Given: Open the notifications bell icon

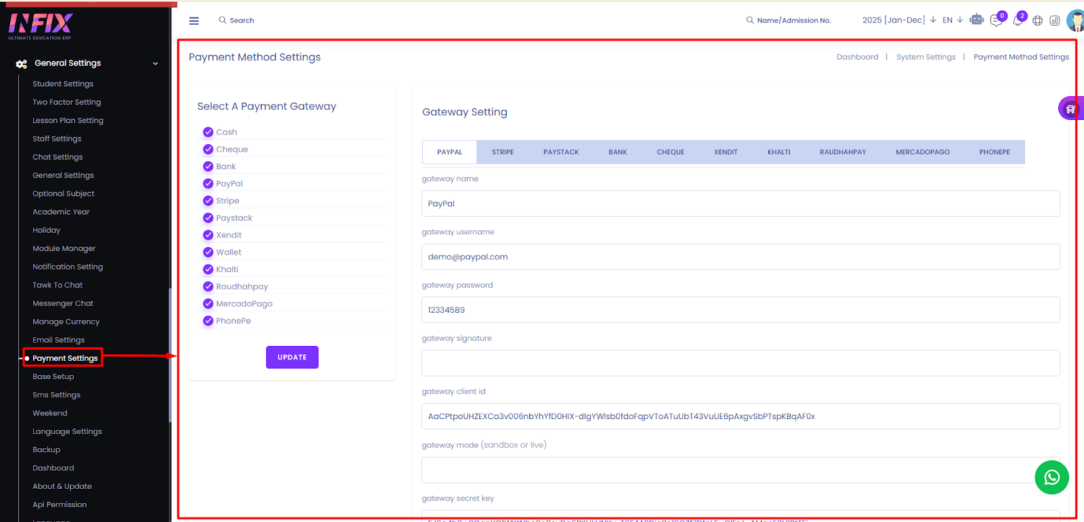Looking at the screenshot, I should click(1018, 20).
